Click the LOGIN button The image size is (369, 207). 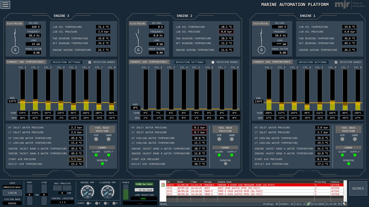(x=12, y=193)
